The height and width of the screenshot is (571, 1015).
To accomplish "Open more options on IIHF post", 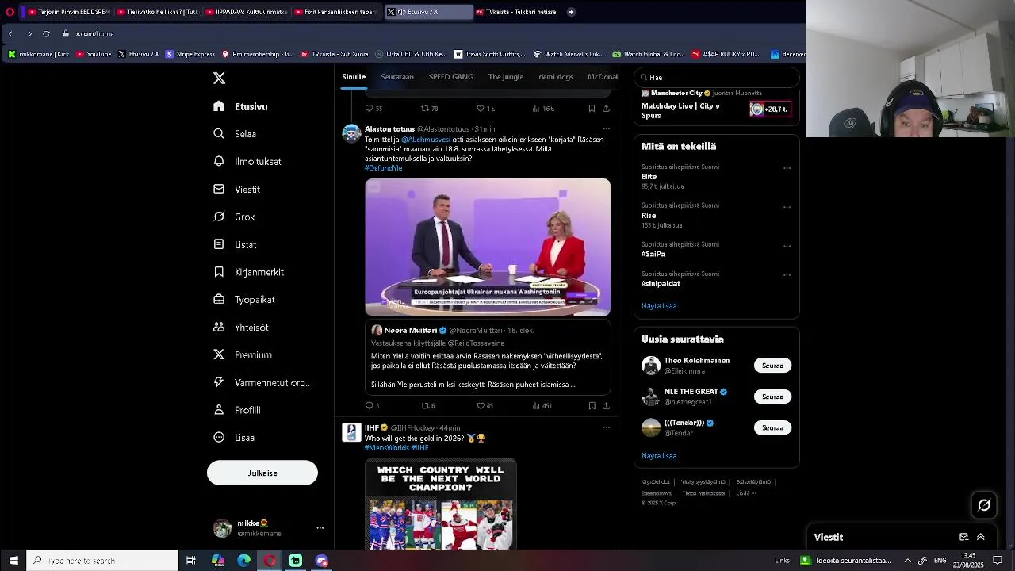I will click(x=606, y=427).
